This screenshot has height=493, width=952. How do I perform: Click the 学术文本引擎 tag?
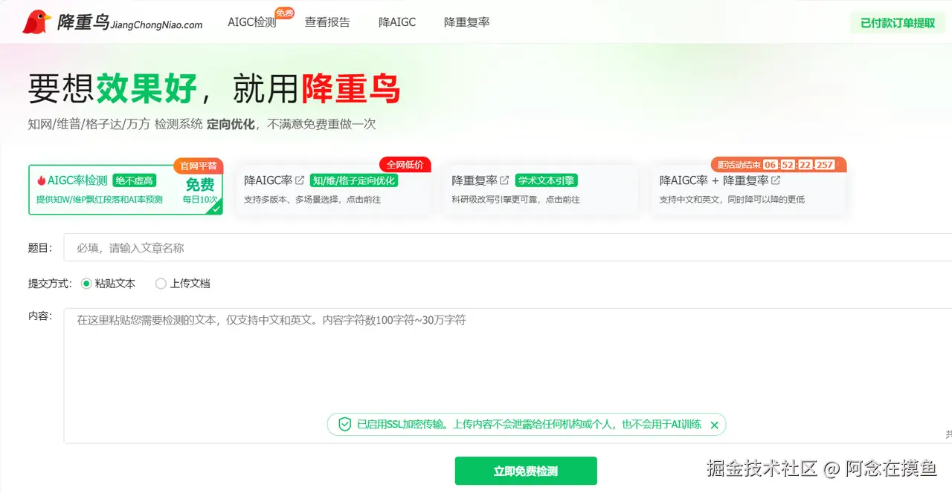point(546,180)
